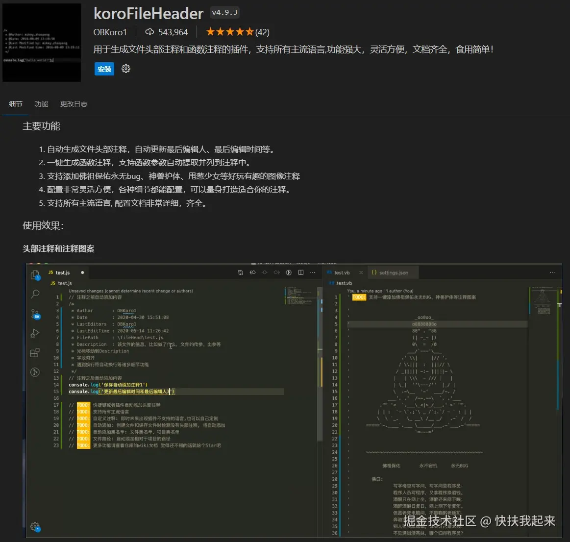The image size is (570, 542).
Task: Click the 主要功能 heading
Action: coord(41,126)
